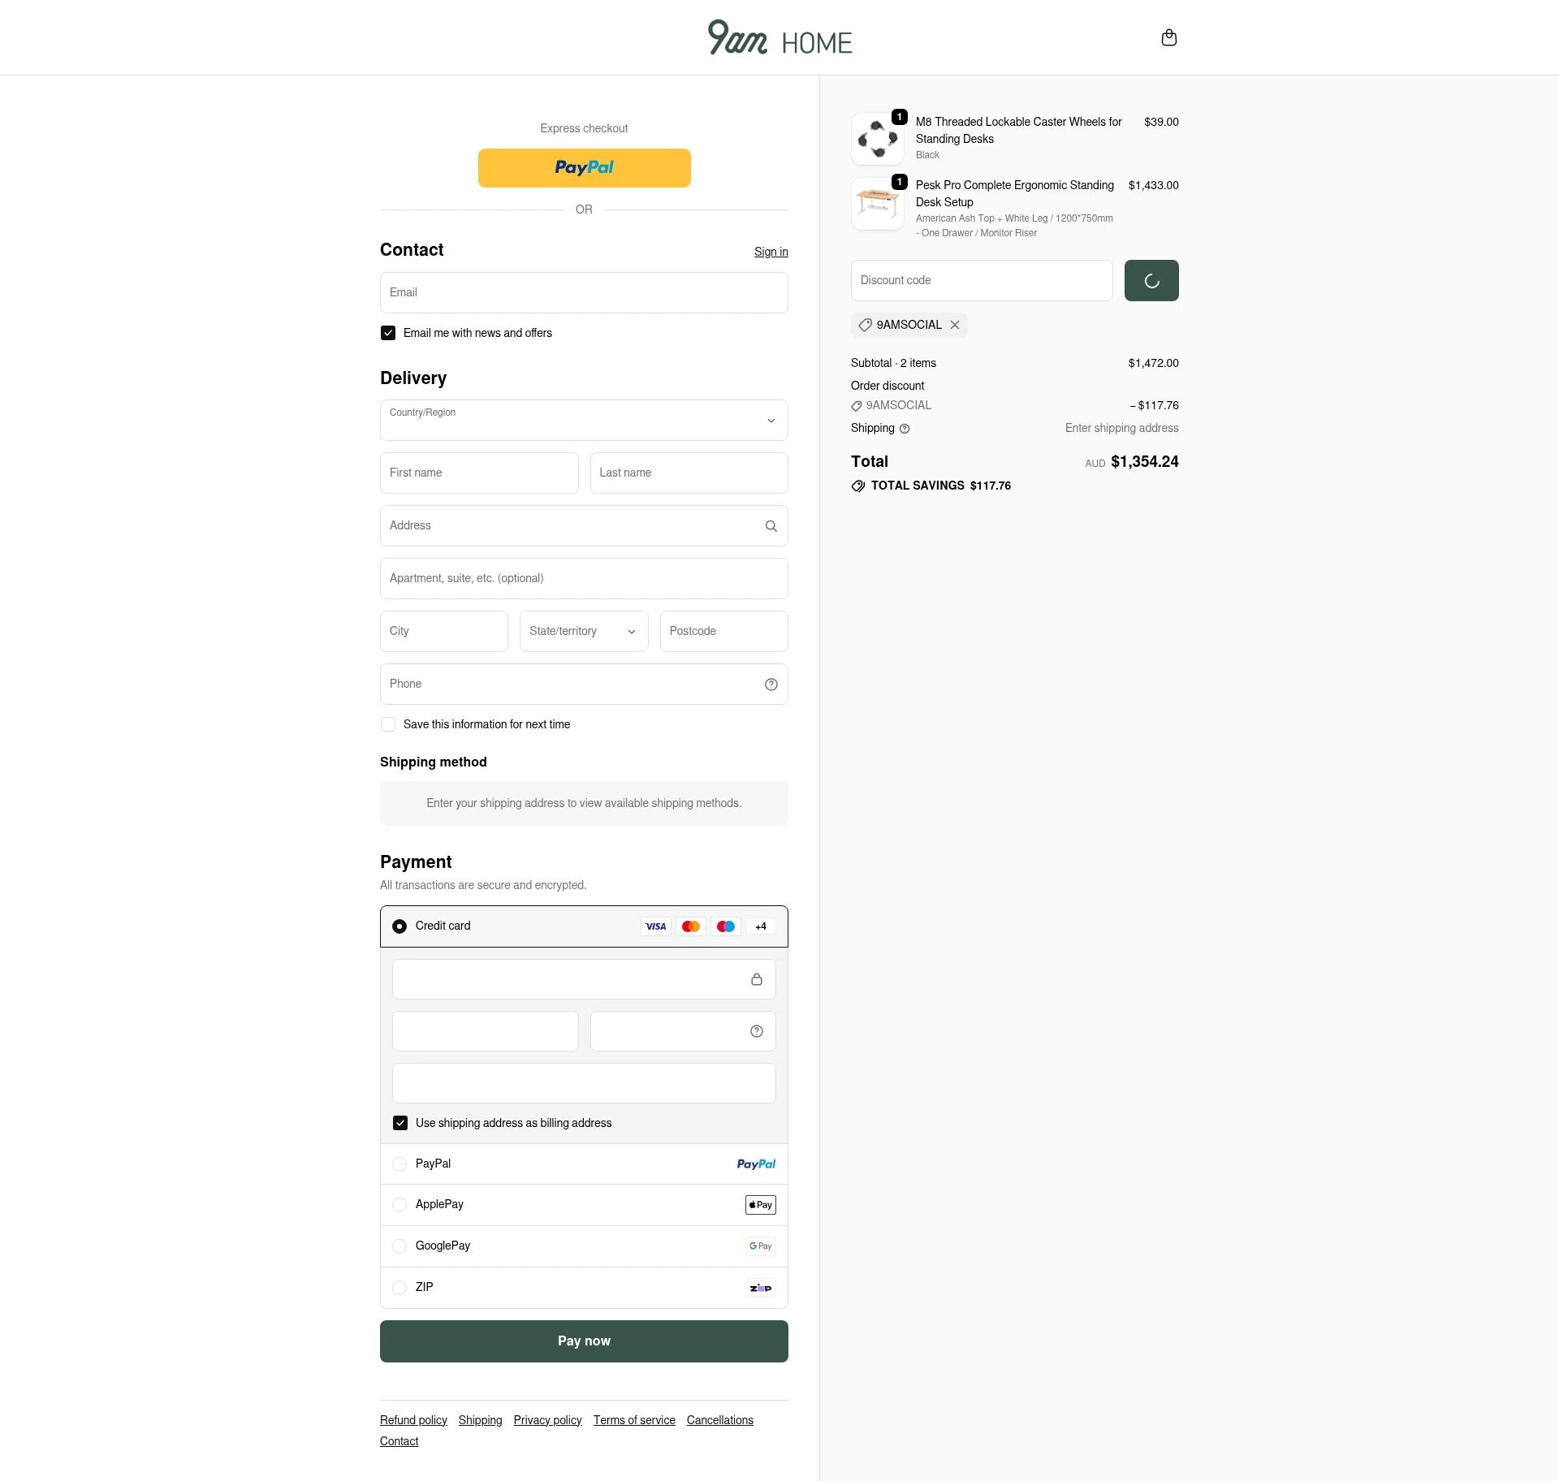Image resolution: width=1559 pixels, height=1481 pixels.
Task: Remove the 9AMSOCIAL discount code
Action: coord(955,325)
